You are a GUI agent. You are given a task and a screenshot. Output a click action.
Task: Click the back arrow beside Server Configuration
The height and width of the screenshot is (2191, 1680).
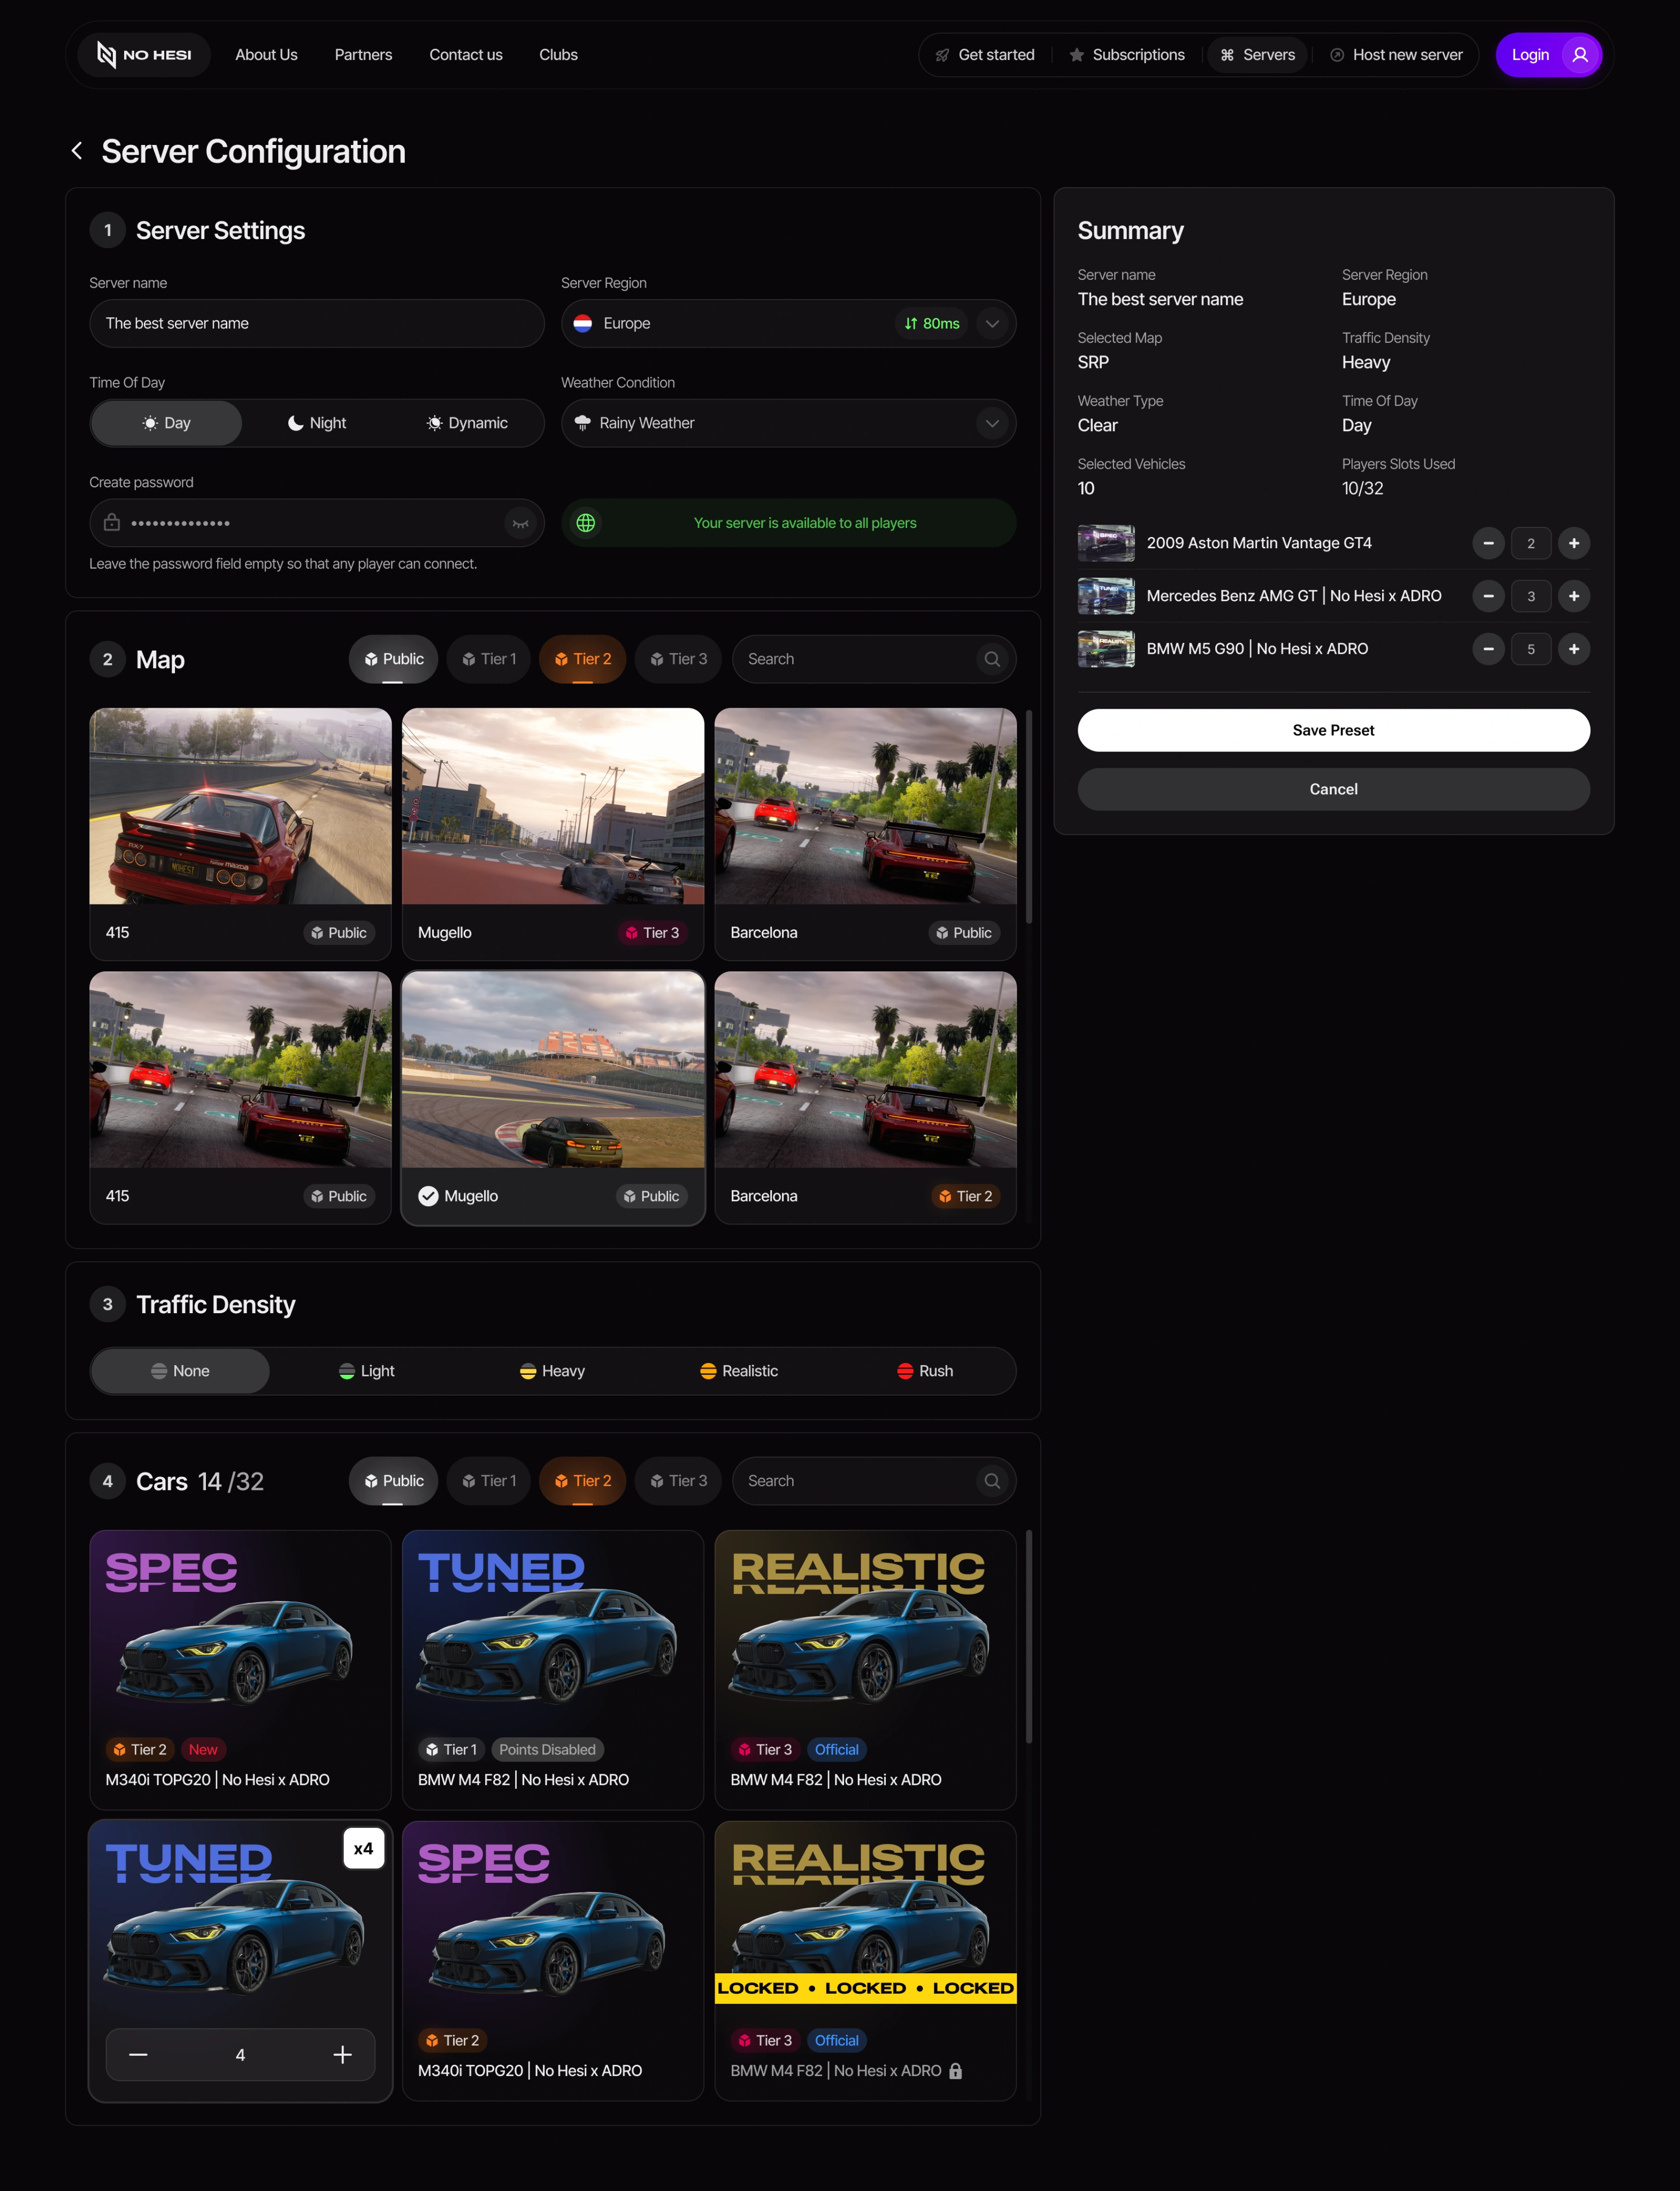pos(77,151)
